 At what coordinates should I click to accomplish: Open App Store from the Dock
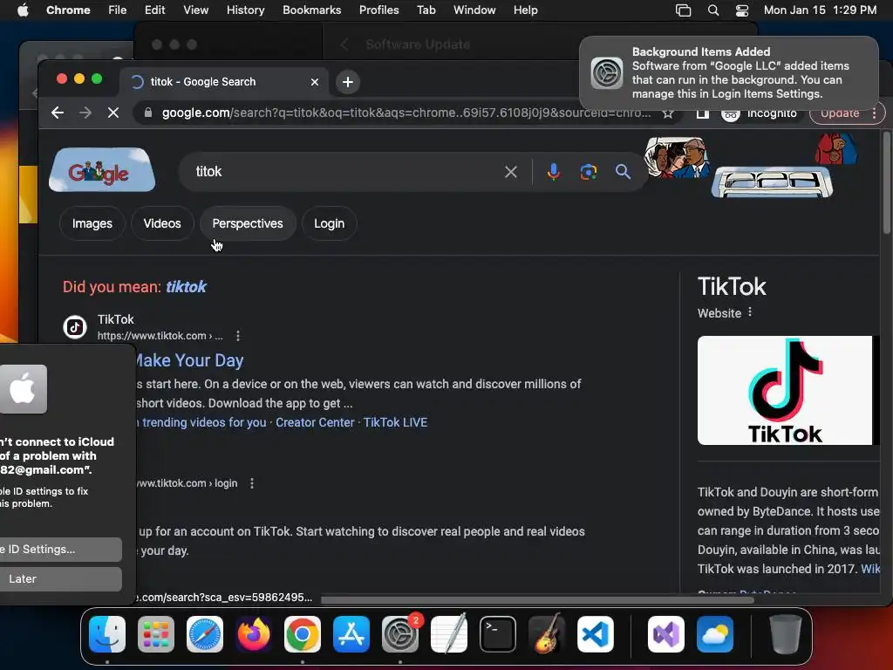pos(351,634)
